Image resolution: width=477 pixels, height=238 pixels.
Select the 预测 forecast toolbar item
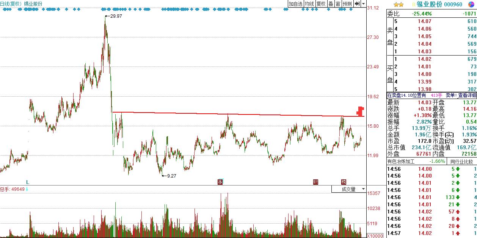click(347, 4)
